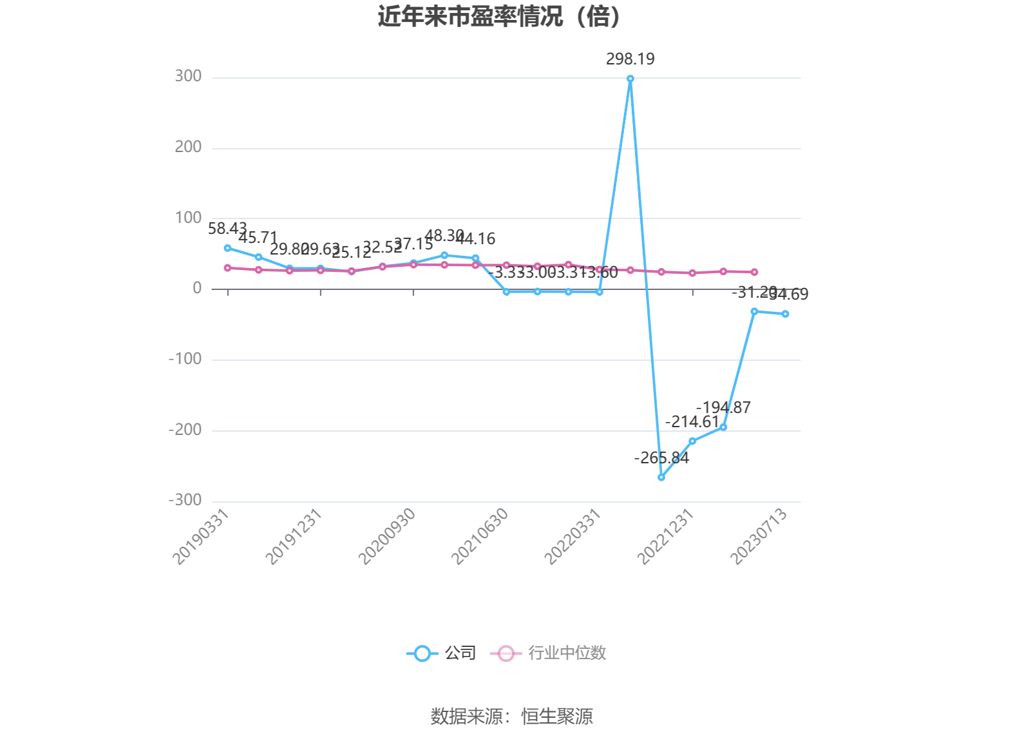
Task: Toggle the 公司 series legend label
Action: (460, 653)
